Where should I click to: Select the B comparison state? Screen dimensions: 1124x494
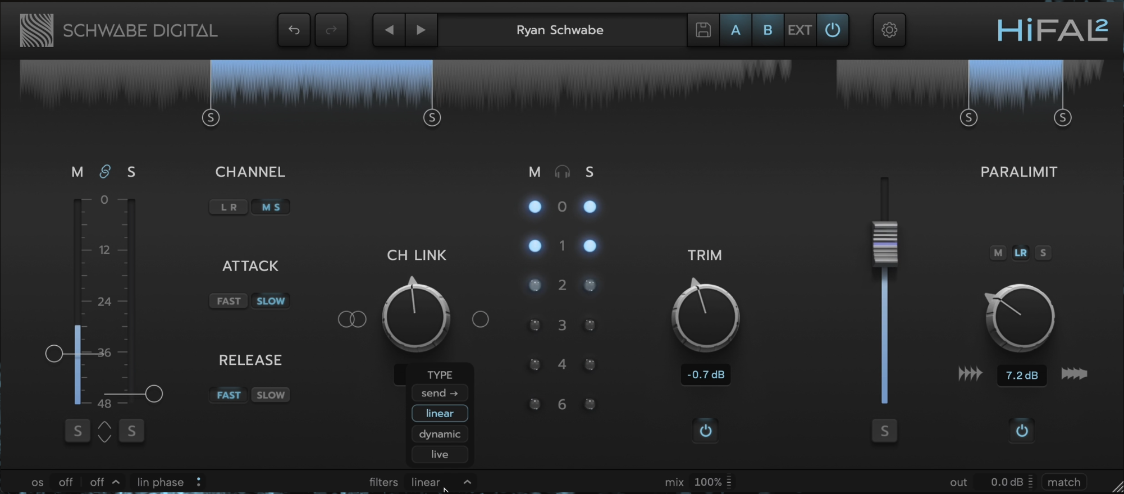pyautogui.click(x=767, y=30)
